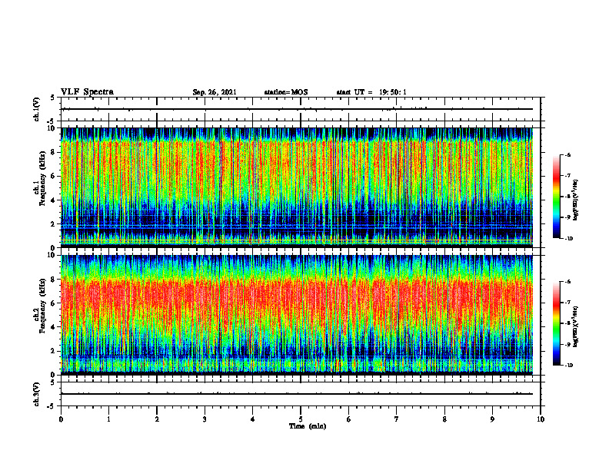Click the ch.1 color bar log(PSD) label
The image size is (609, 470).
(576, 200)
